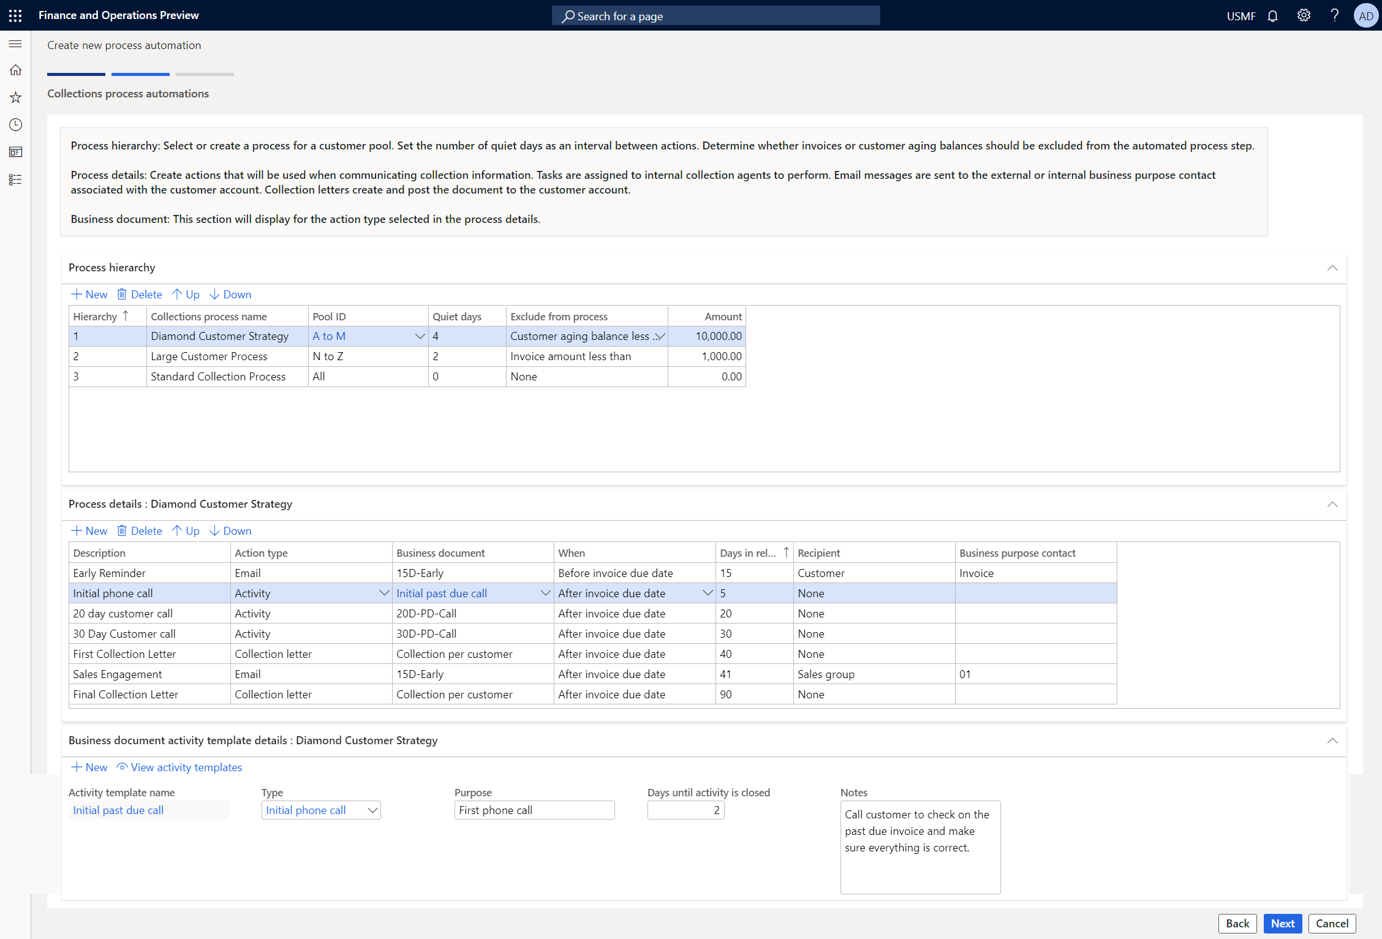Open the hamburger navigation menu

15,43
